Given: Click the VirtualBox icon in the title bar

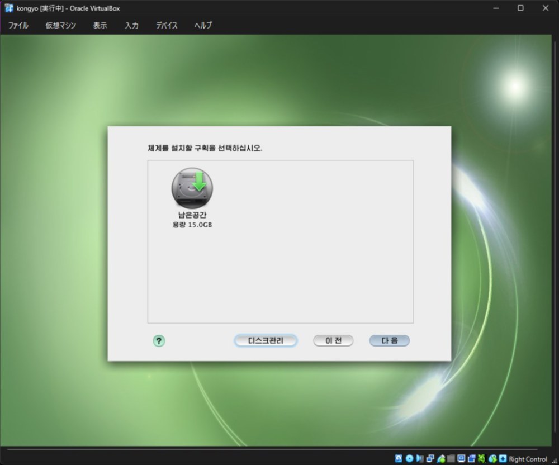Looking at the screenshot, I should point(9,8).
